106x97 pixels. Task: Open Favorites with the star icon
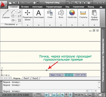pos(85,3)
